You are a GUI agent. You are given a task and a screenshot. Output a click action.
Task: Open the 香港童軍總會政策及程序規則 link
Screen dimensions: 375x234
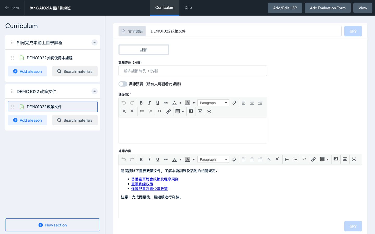[x=155, y=179]
